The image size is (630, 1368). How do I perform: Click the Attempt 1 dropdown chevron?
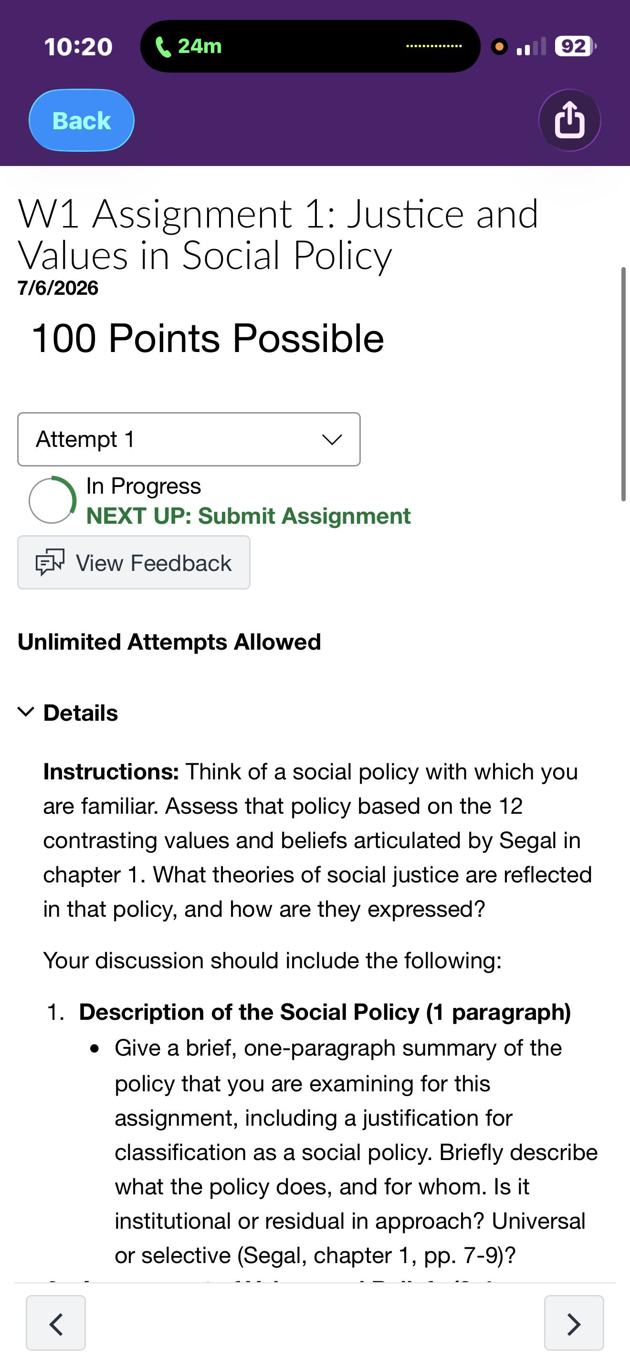(x=332, y=439)
